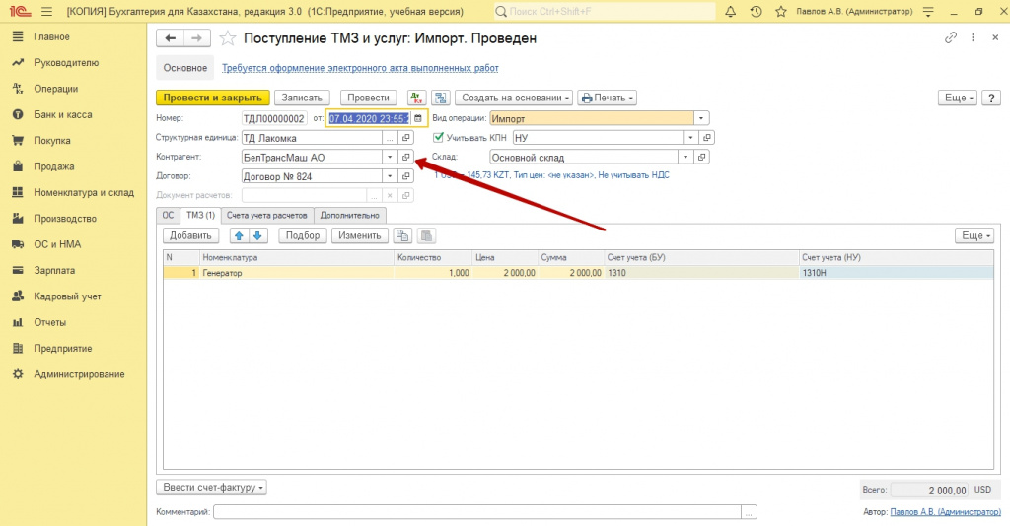
Task: Open Номенклатура и склад section
Action: click(x=84, y=192)
